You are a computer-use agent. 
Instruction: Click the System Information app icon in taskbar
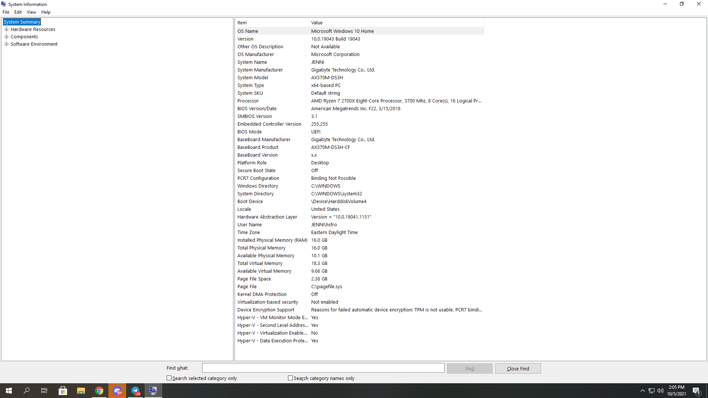click(153, 390)
